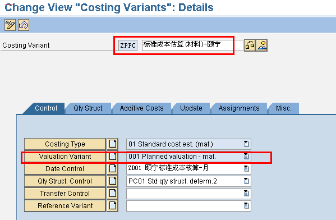336x220 pixels.
Task: Click the Reference Variant button
Action: [65, 206]
